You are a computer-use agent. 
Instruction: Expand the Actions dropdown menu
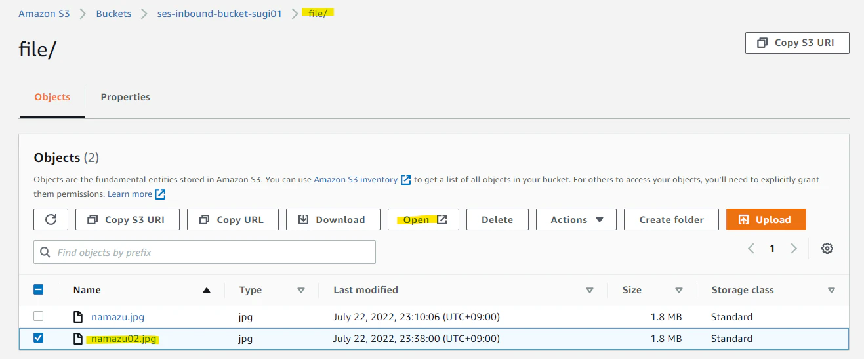click(x=576, y=220)
